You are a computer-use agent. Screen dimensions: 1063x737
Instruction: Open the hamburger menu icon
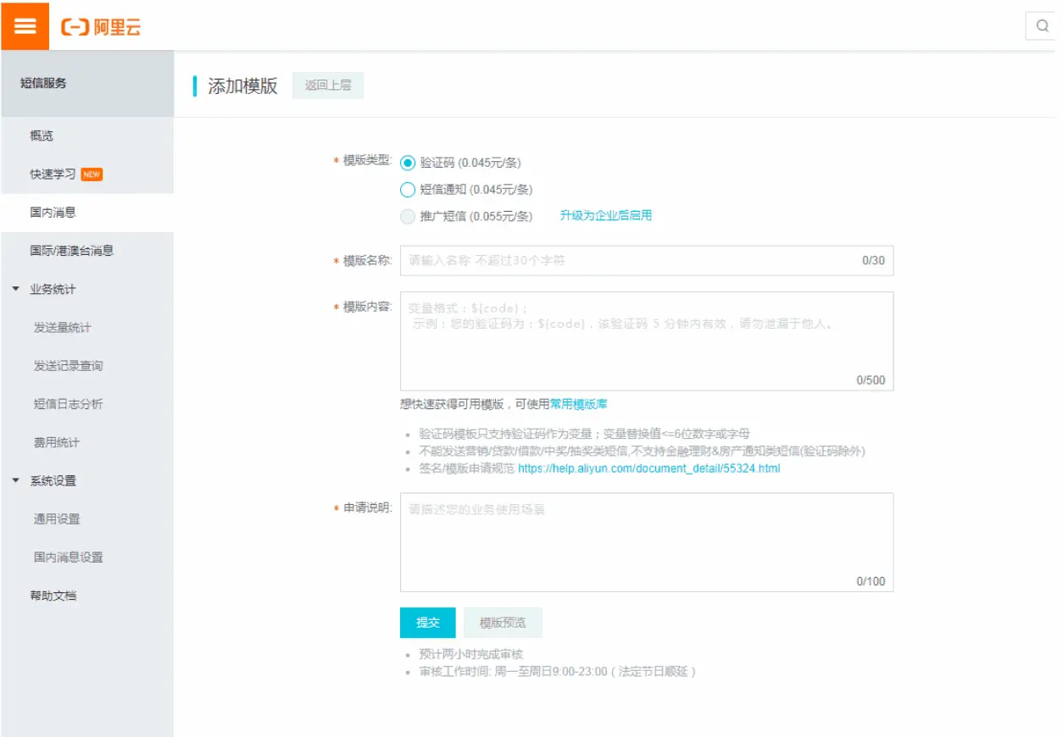(25, 25)
